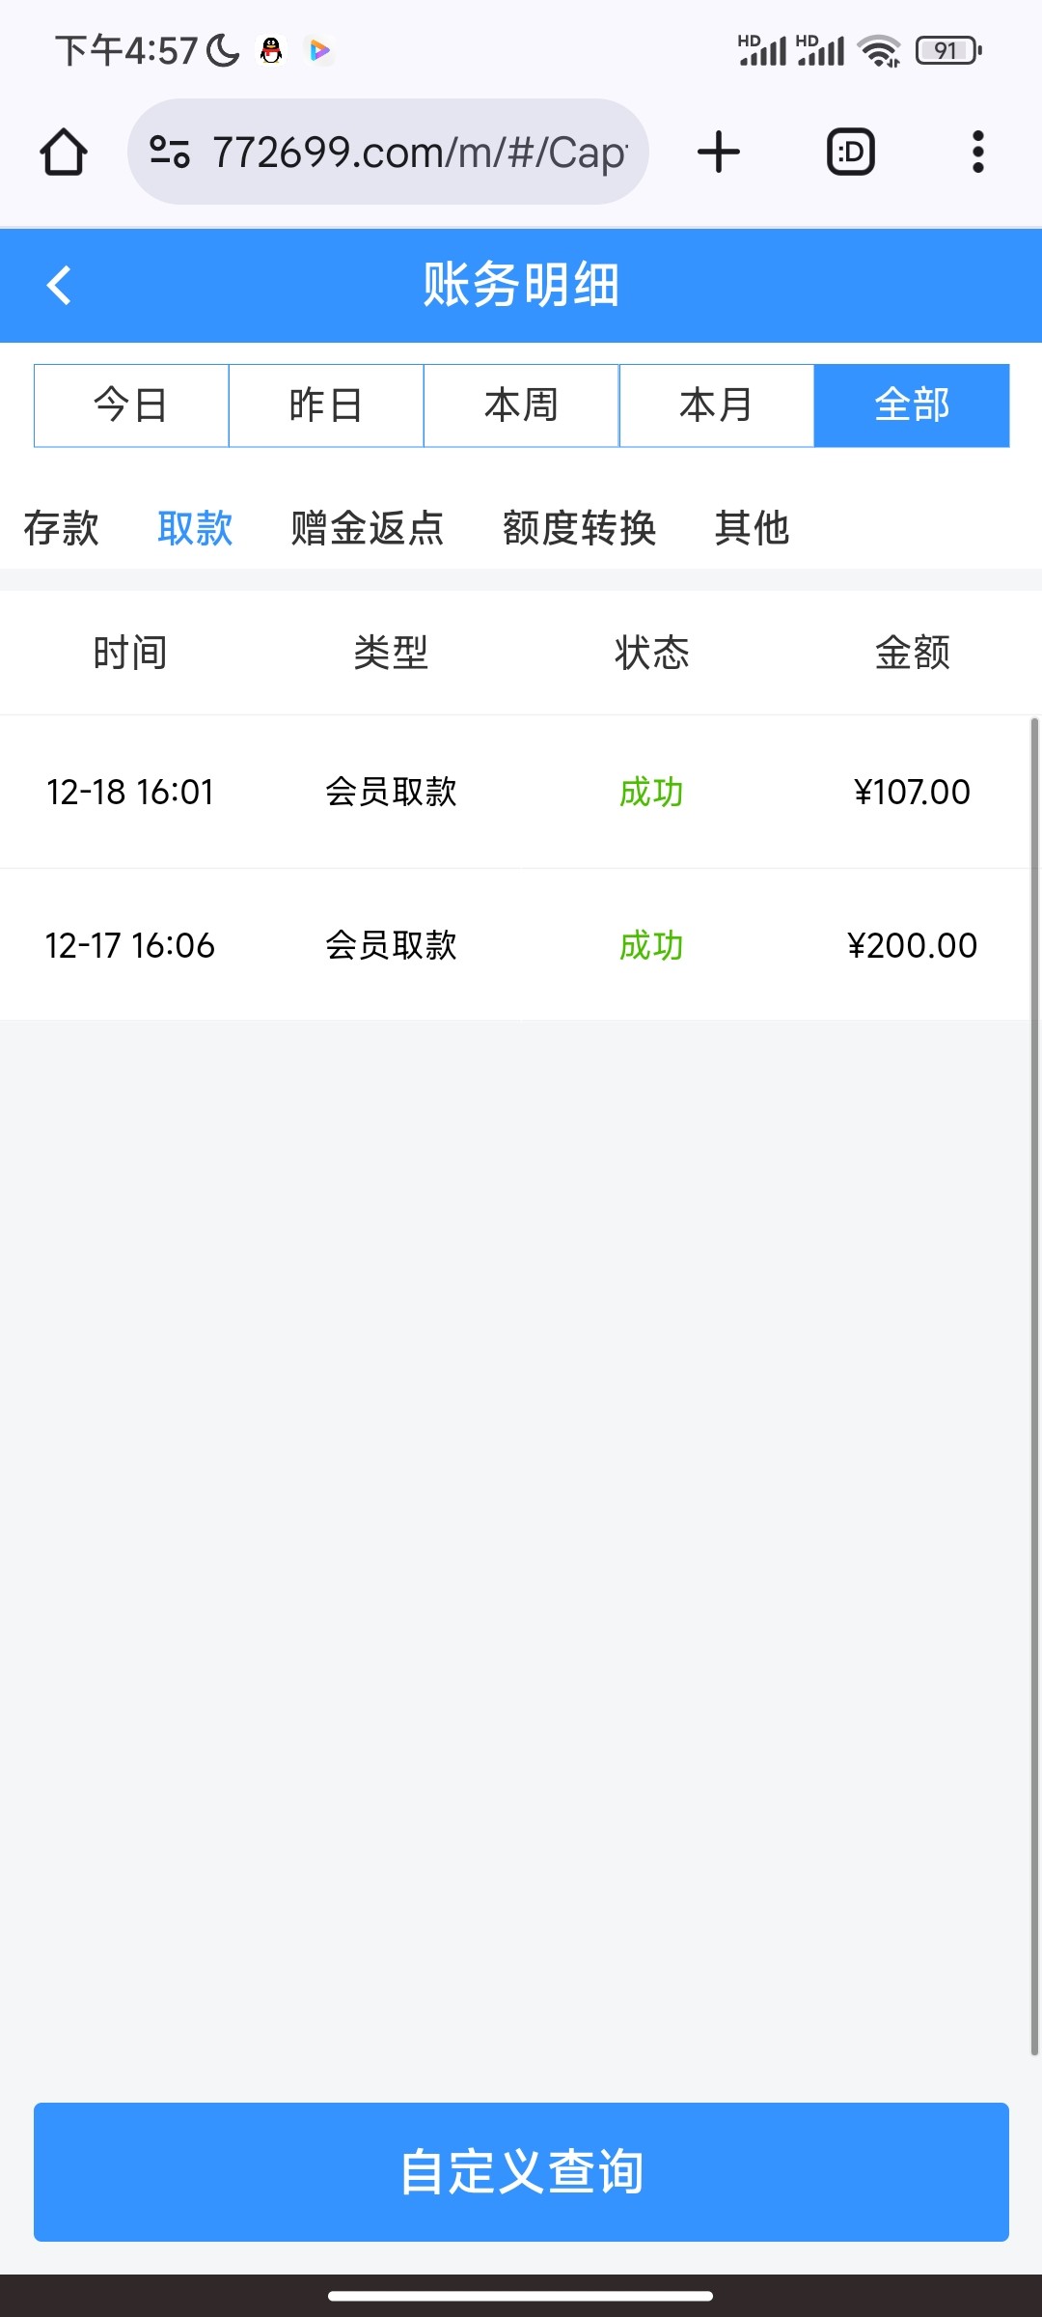
Task: Switch to 本周 date filter
Action: (x=521, y=405)
